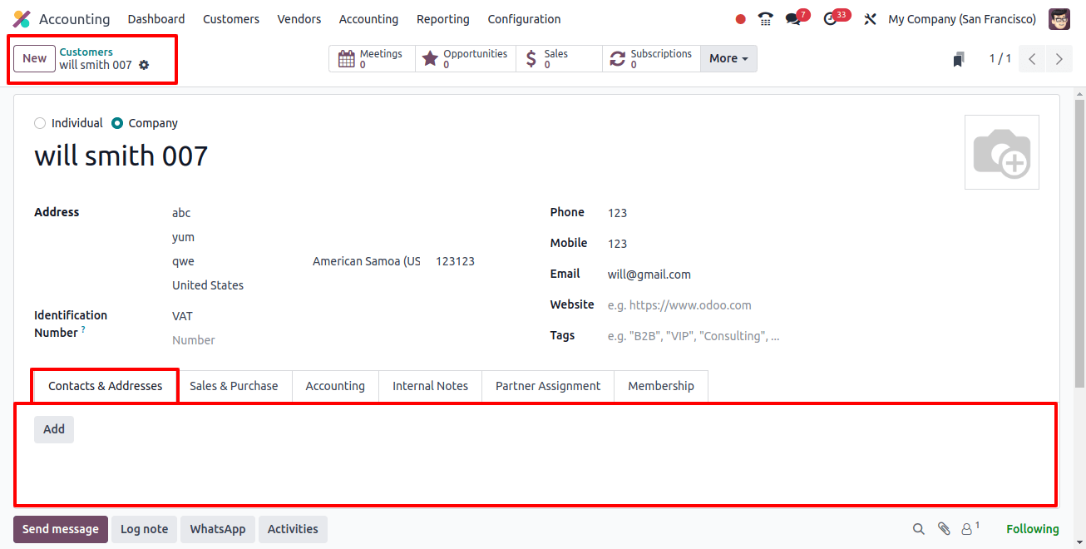
Task: Select the Individual radio option
Action: pos(40,123)
